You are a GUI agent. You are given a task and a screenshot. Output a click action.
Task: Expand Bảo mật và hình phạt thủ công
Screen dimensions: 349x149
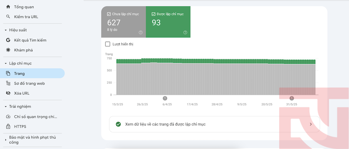(x=6, y=140)
